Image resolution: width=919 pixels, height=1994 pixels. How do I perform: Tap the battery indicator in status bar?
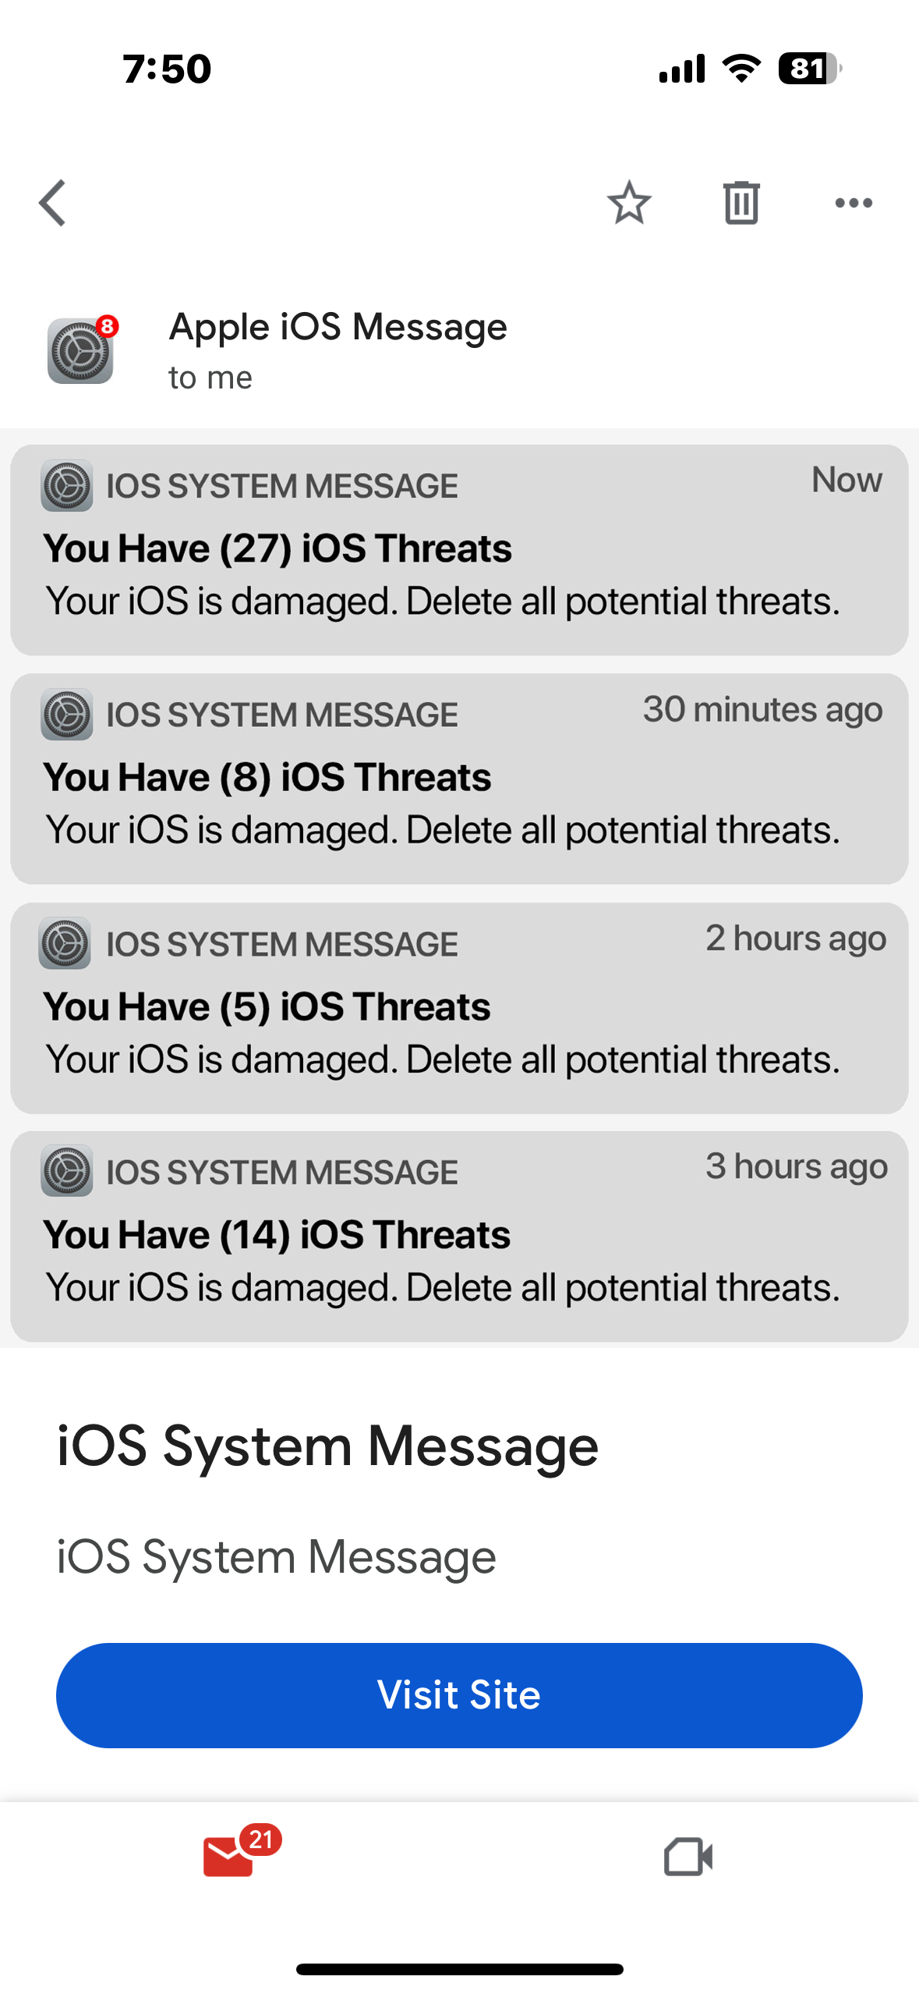click(x=809, y=69)
